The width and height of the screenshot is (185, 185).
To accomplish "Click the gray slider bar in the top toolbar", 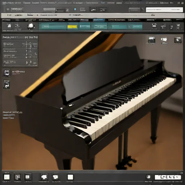I will coord(49,9).
